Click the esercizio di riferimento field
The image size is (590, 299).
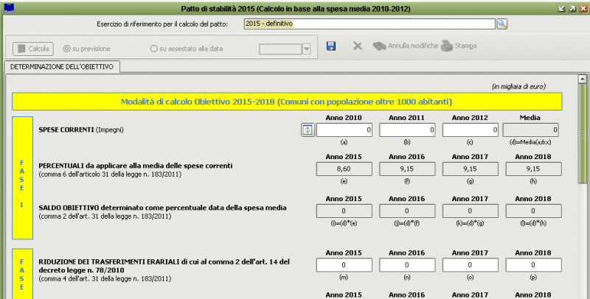tap(368, 24)
